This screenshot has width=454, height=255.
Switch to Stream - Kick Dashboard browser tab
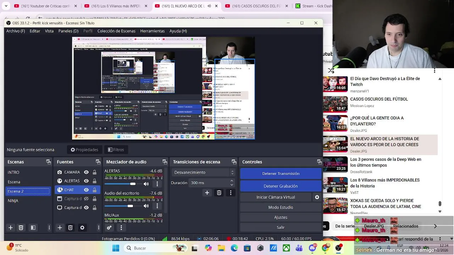(313, 6)
